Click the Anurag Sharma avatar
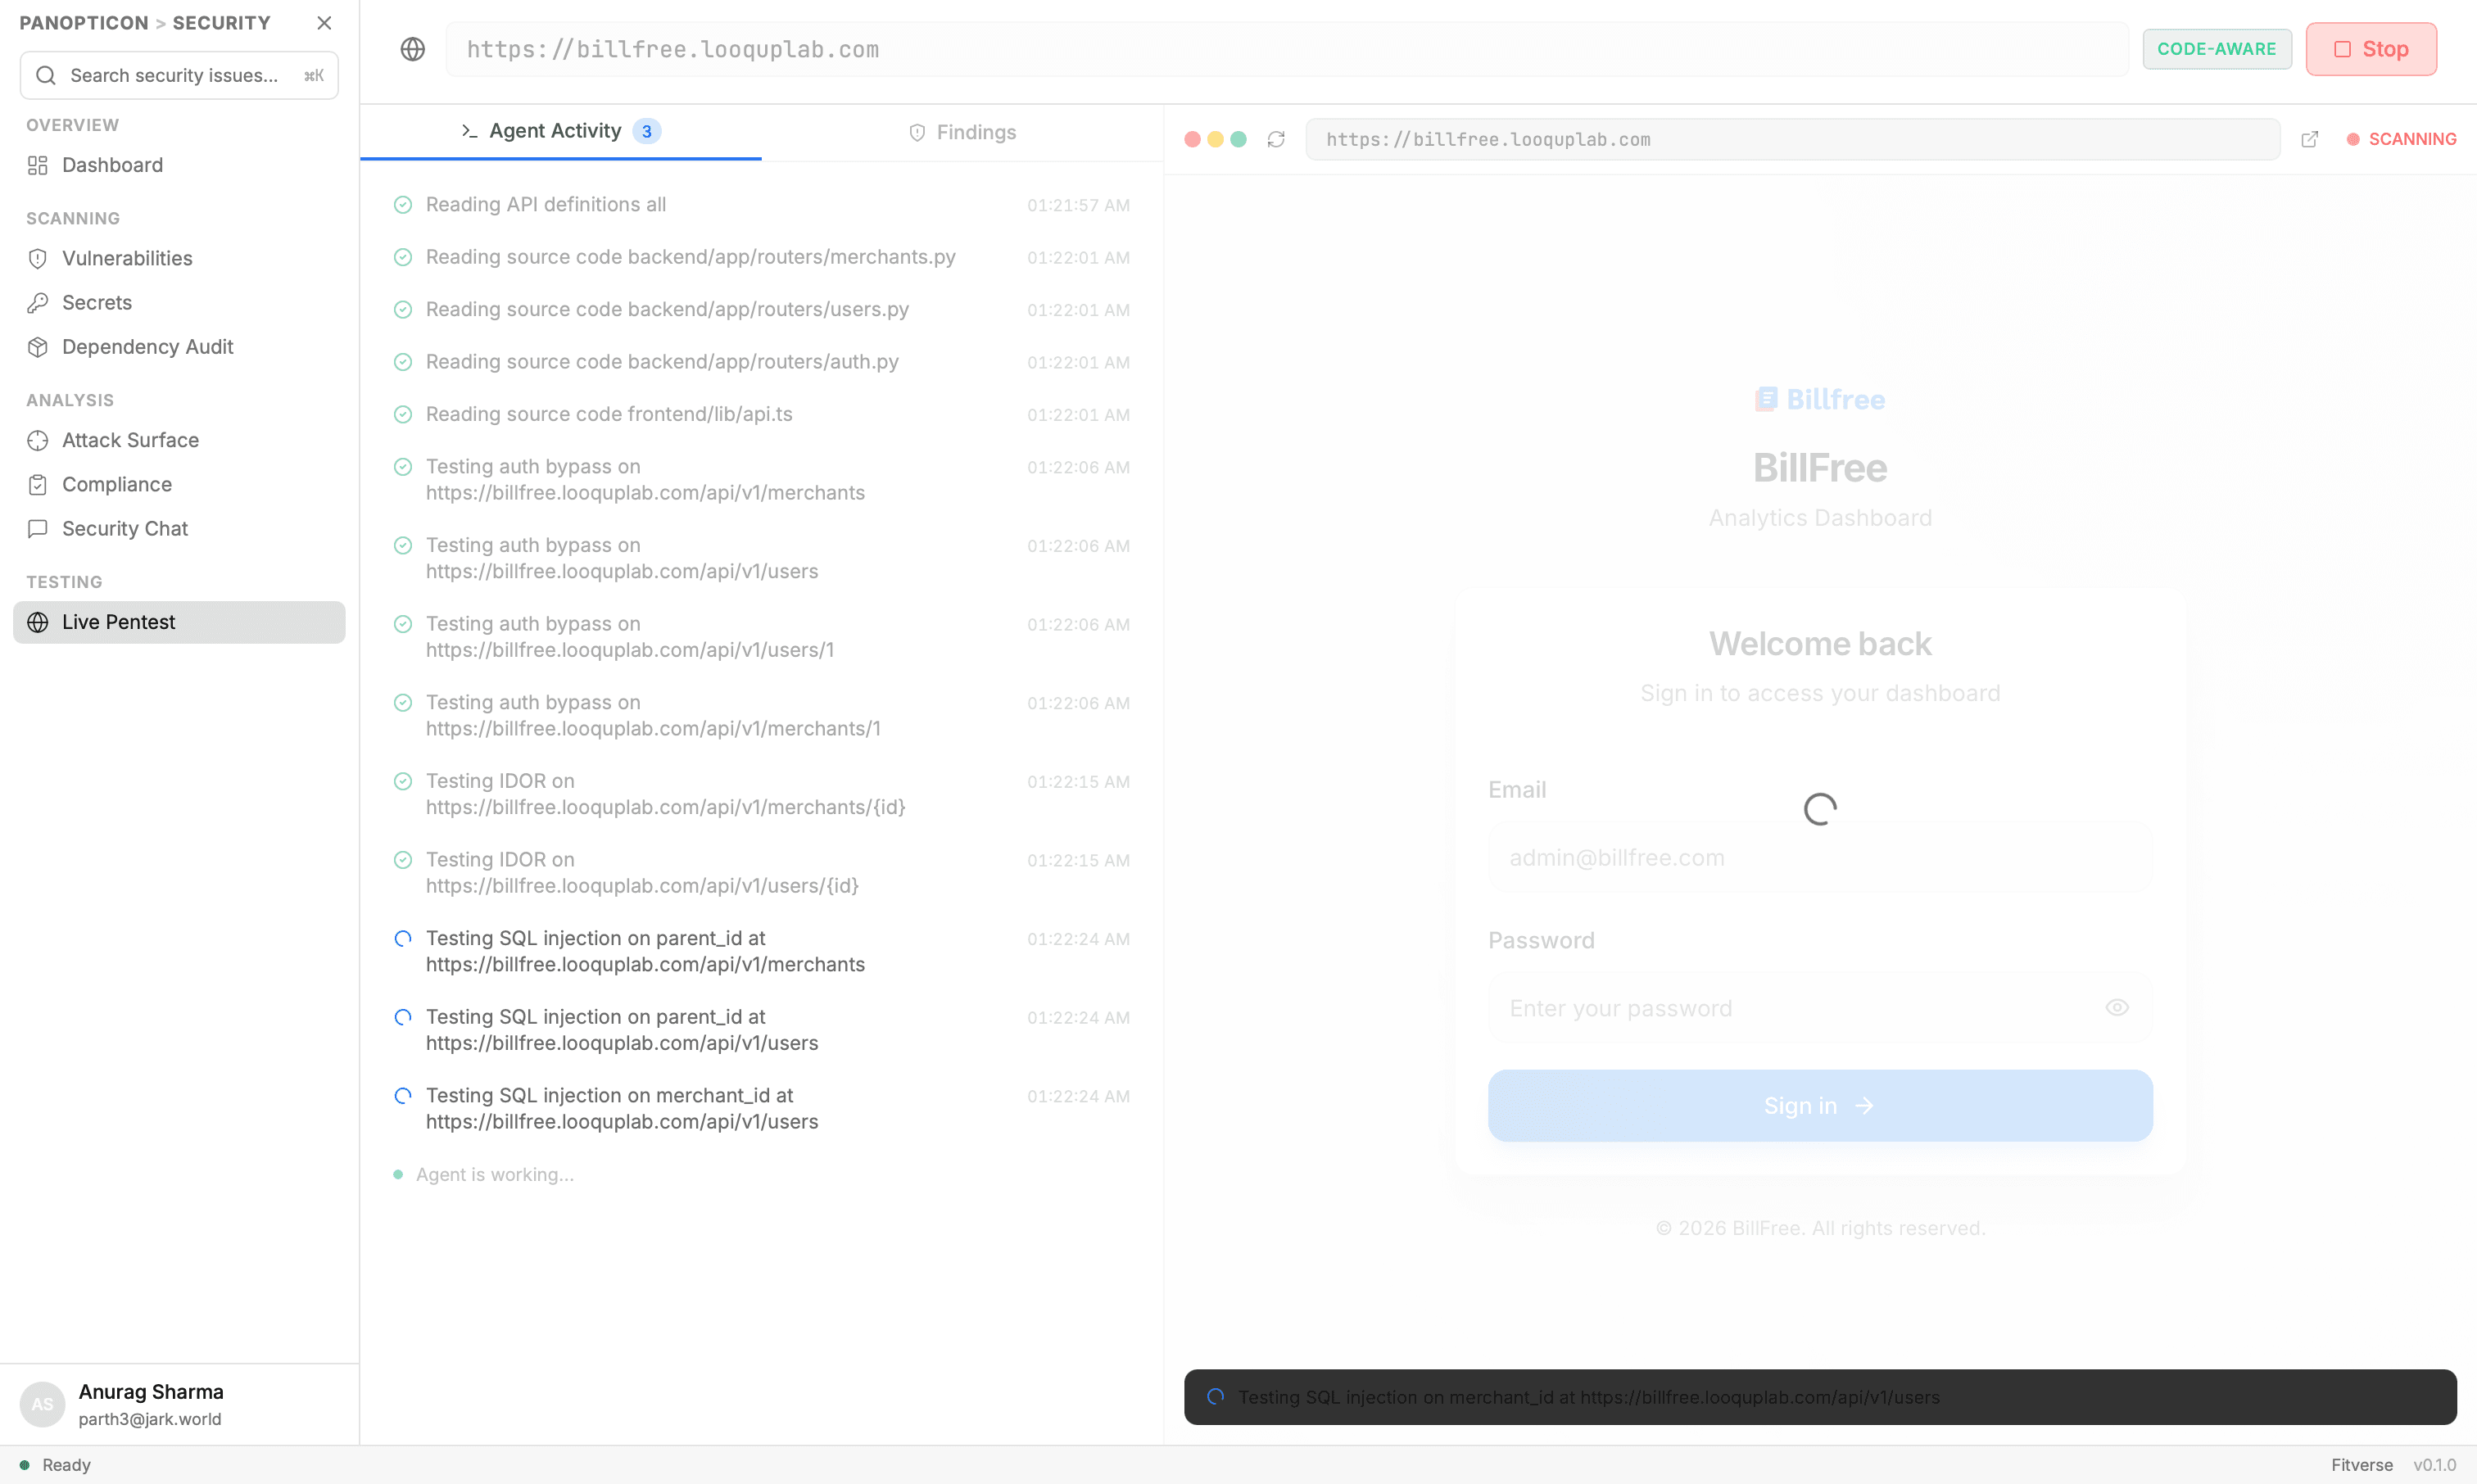This screenshot has width=2477, height=1484. (x=42, y=1404)
